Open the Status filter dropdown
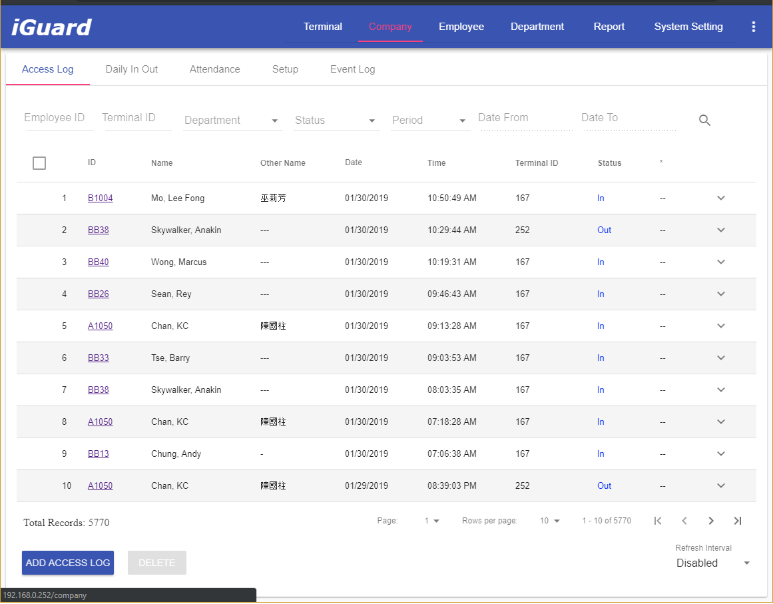This screenshot has width=773, height=604. (x=336, y=121)
